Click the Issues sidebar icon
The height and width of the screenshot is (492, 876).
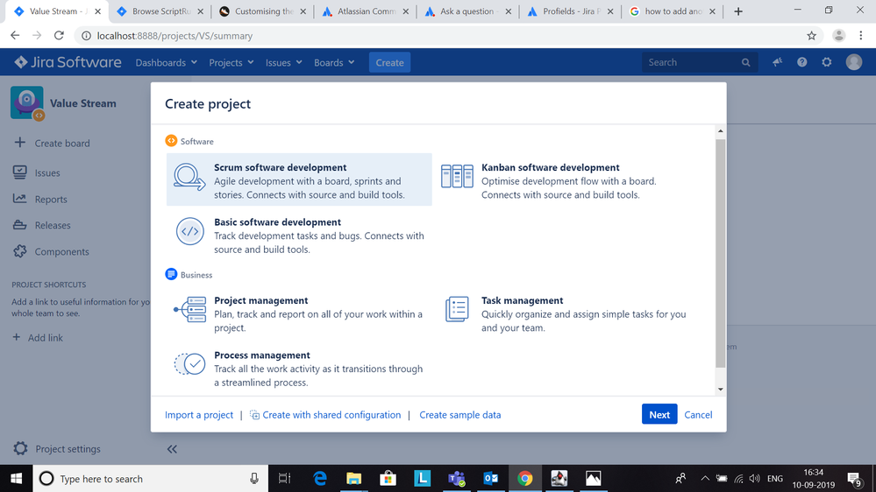click(x=19, y=172)
